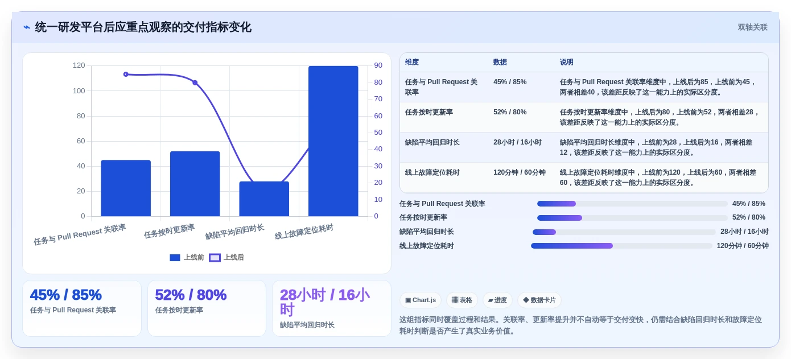791x359 pixels.
Task: Click the 数据卡片 tag chip
Action: [539, 300]
